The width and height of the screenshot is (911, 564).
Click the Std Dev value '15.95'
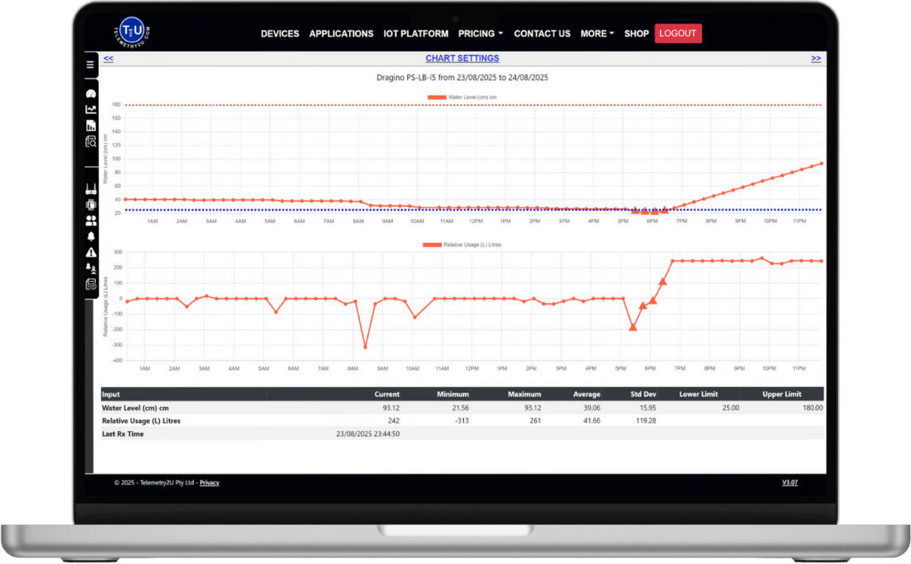[x=648, y=408]
